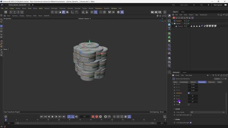Image resolution: width=228 pixels, height=128 pixels.
Task: Toggle visibility dots for Random object
Action: tap(187, 21)
